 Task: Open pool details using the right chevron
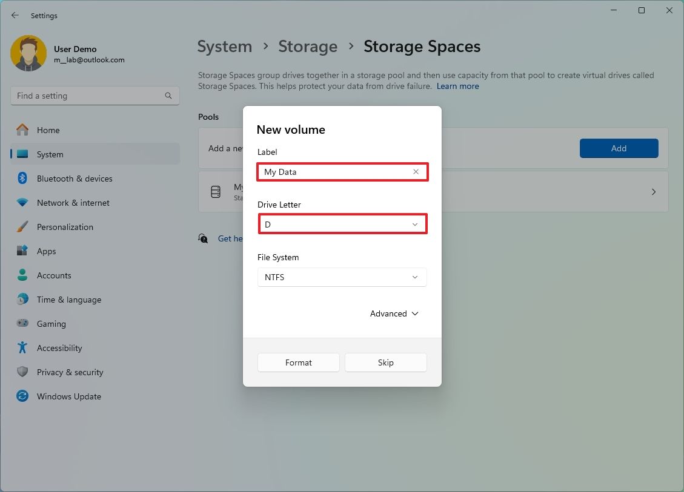653,192
